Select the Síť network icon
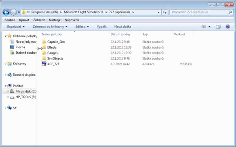The height and width of the screenshot is (147, 236). 9,108
